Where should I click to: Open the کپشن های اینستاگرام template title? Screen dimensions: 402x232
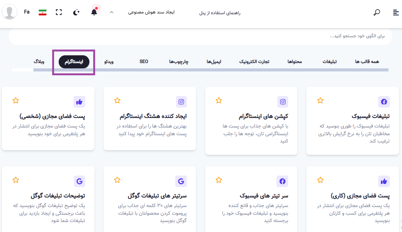(263, 116)
